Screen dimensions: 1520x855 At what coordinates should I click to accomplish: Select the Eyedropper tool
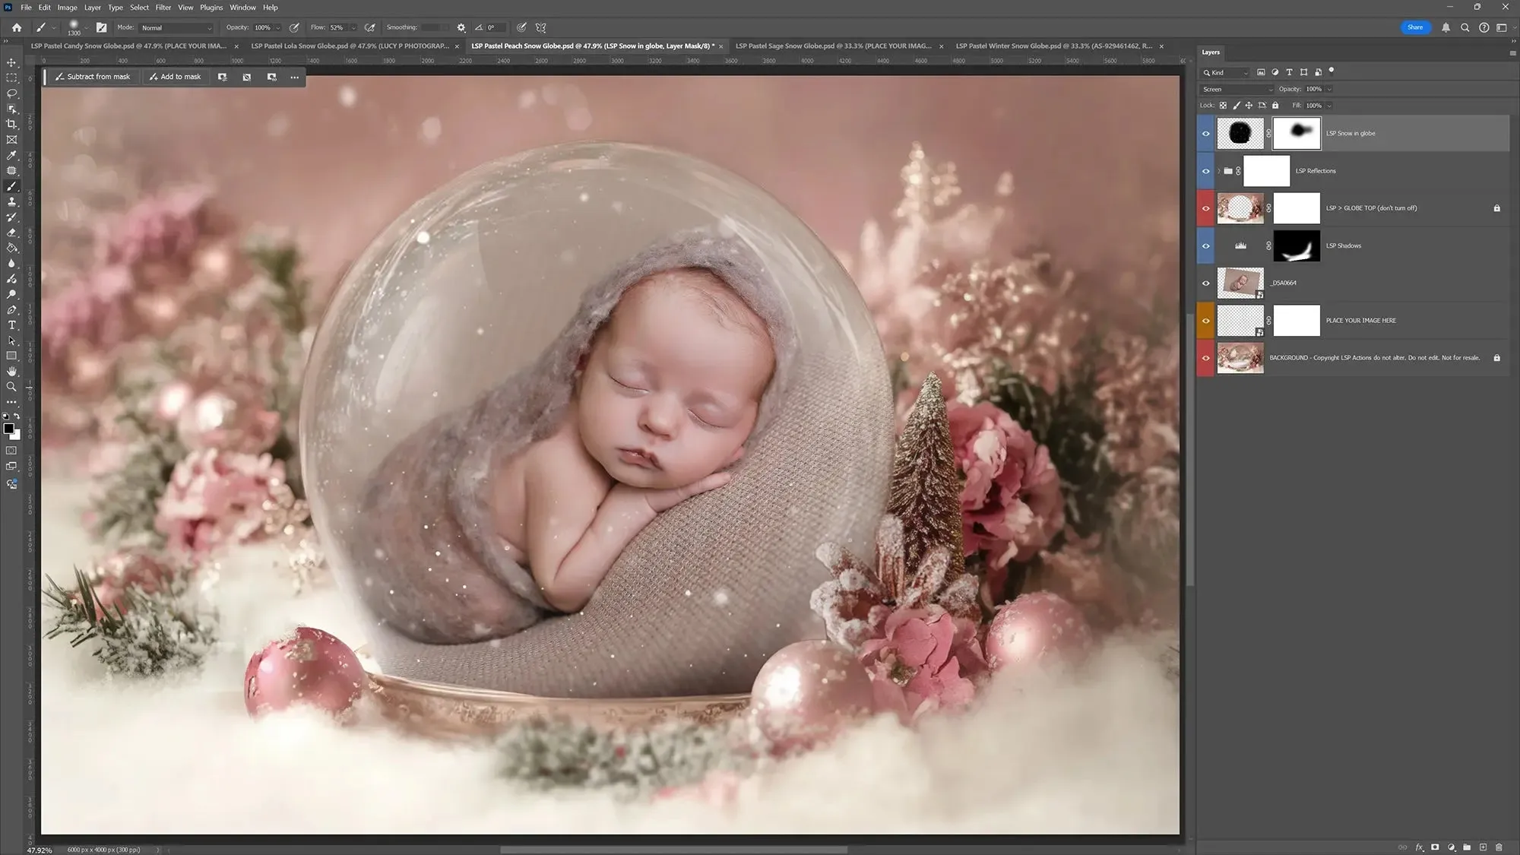click(x=11, y=155)
